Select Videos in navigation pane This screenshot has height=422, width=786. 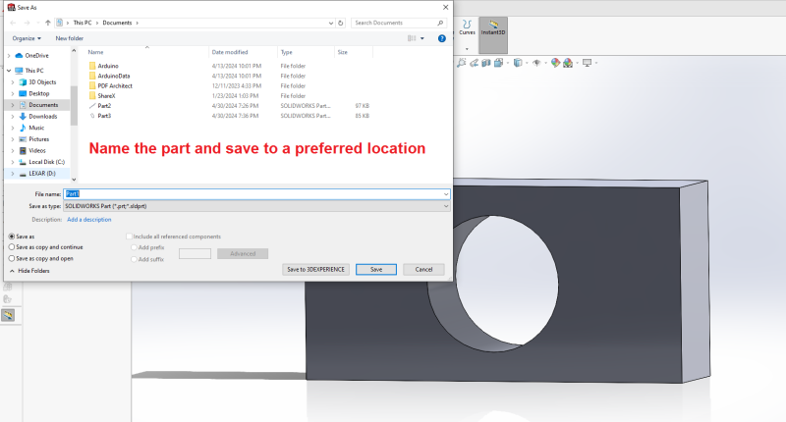(x=37, y=151)
